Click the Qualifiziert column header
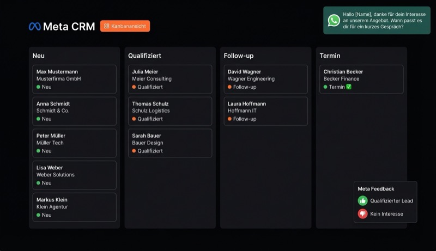 pos(144,56)
